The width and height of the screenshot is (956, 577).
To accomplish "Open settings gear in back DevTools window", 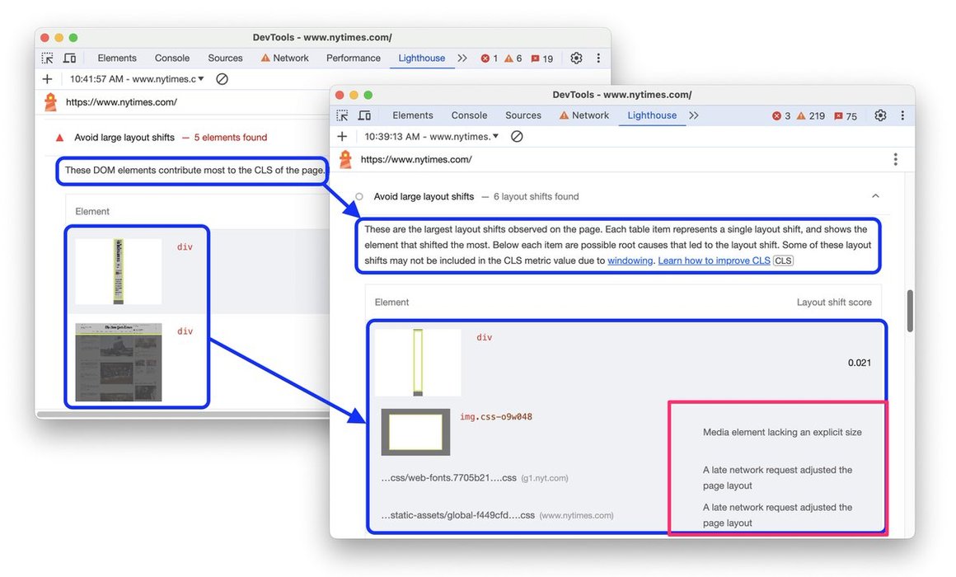I will [576, 58].
